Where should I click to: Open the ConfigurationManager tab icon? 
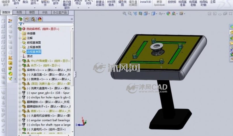33,19
